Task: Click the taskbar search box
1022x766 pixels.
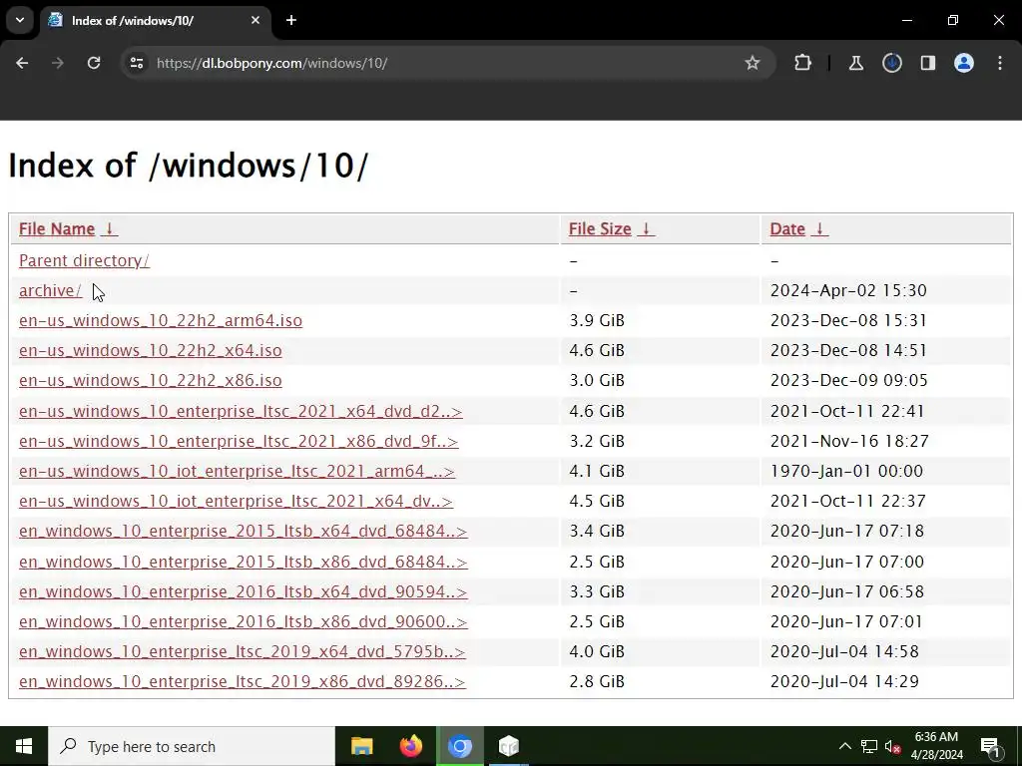Action: [192, 746]
